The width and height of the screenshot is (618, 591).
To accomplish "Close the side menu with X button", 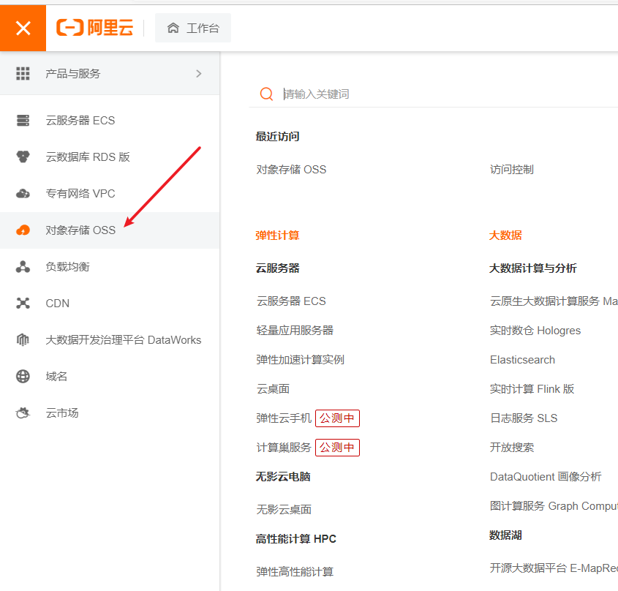I will (x=23, y=29).
